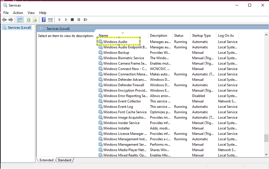Select the Windows License Manager service
The image size is (269, 169).
pyautogui.click(x=125, y=134)
